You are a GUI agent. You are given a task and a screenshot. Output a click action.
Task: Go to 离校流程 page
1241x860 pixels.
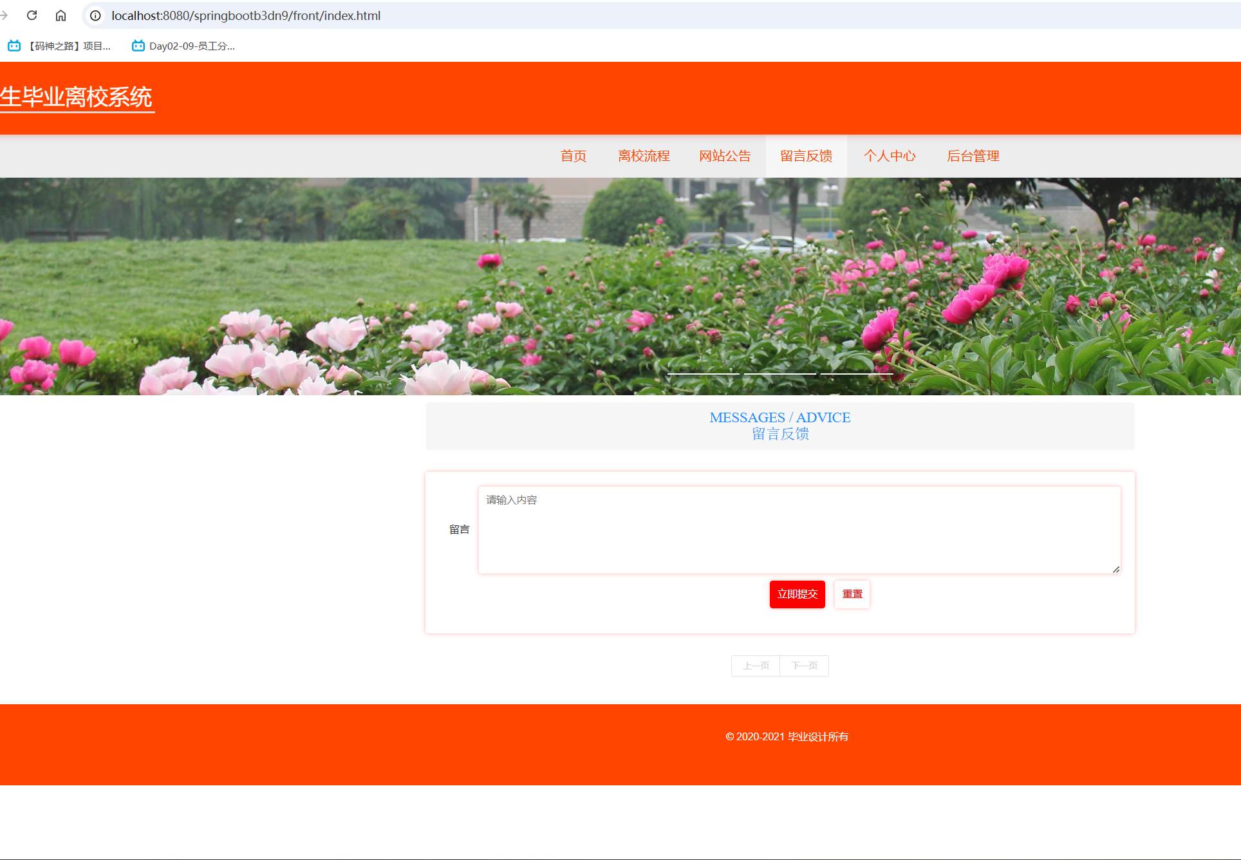coord(643,156)
